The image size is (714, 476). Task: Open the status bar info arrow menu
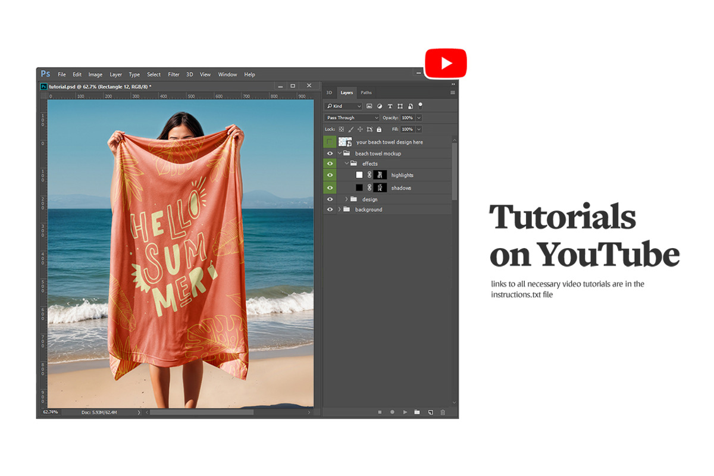pos(139,412)
